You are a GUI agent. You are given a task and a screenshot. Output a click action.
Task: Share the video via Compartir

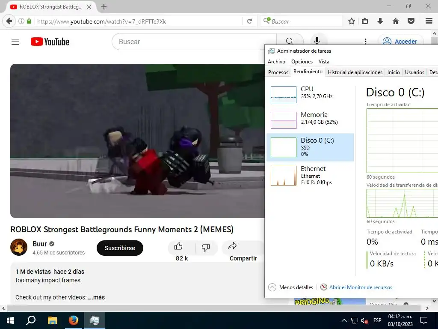click(243, 251)
